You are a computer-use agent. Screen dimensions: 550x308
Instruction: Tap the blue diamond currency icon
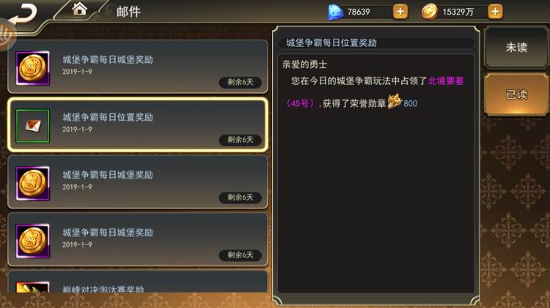335,12
